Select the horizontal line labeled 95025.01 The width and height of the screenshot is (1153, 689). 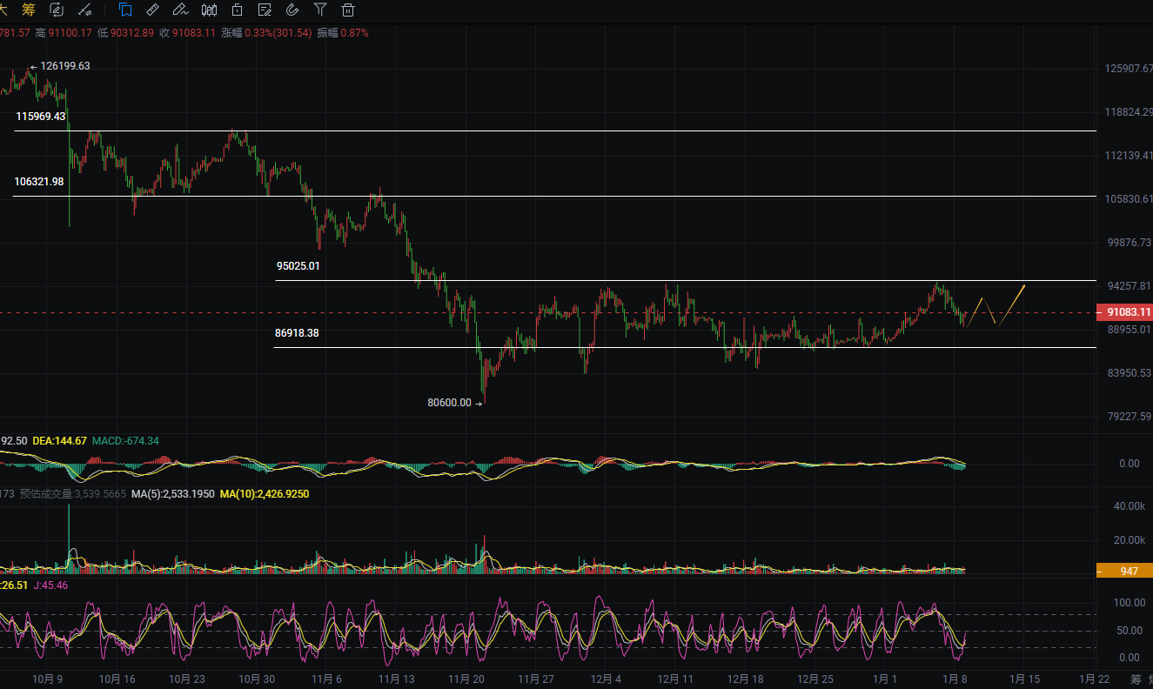tap(609, 281)
